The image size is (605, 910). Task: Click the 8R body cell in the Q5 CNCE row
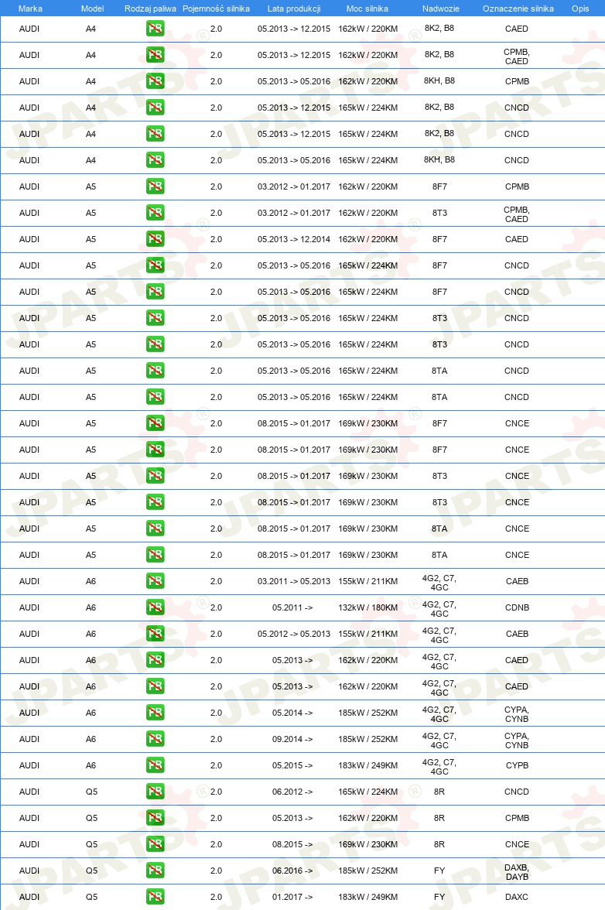[439, 844]
